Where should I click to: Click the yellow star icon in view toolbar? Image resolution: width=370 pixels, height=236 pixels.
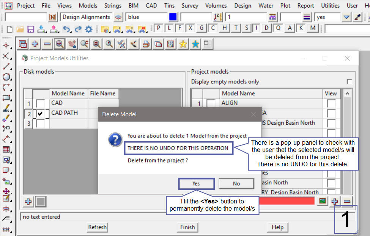183,44
